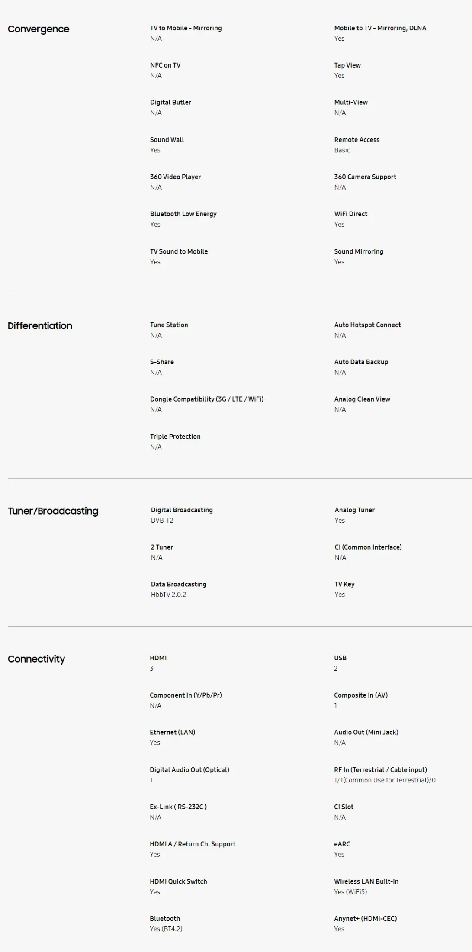This screenshot has width=472, height=952.
Task: Click the TV to Mobile - Mirroring label
Action: (x=186, y=28)
